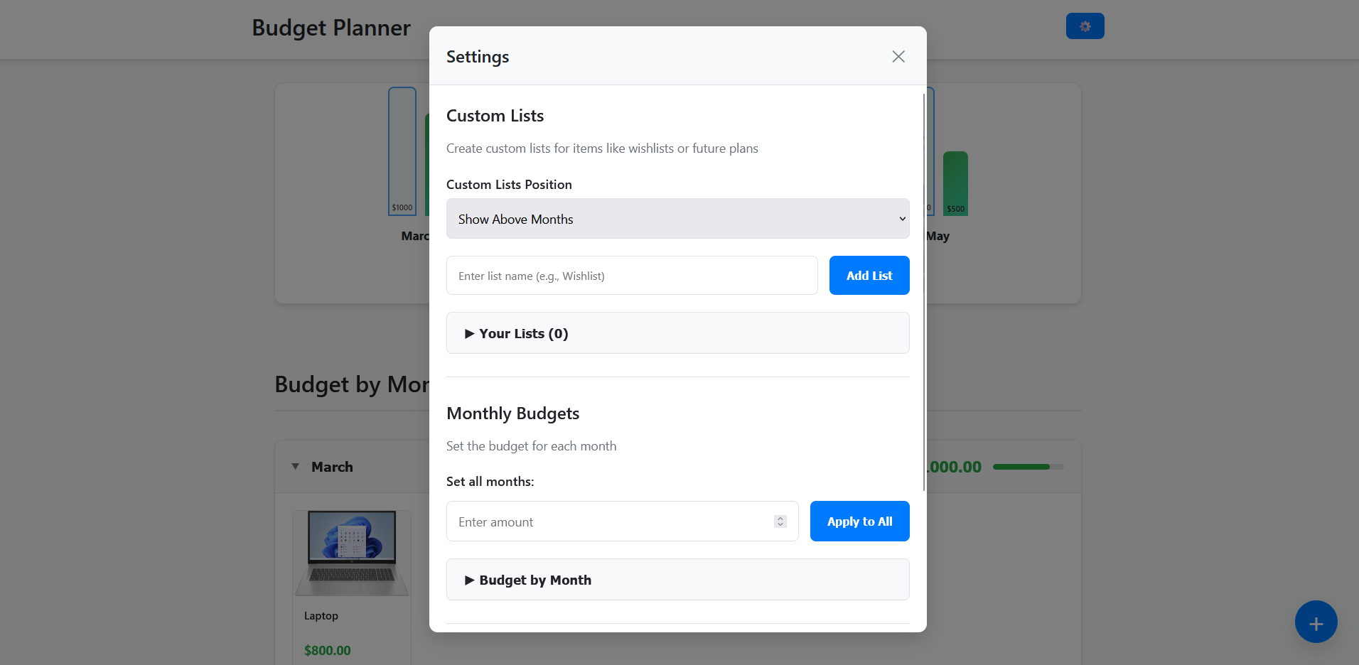Click the Laptop product thumbnail
This screenshot has height=665, width=1359.
click(352, 553)
